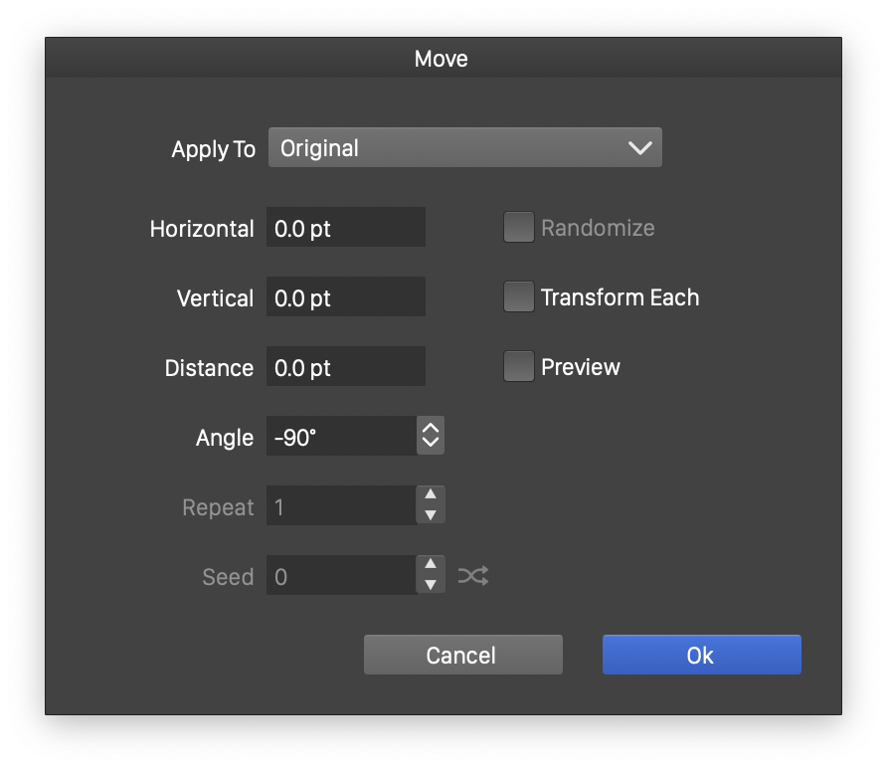
Task: Click the chevron on Original dropdown
Action: 639,147
